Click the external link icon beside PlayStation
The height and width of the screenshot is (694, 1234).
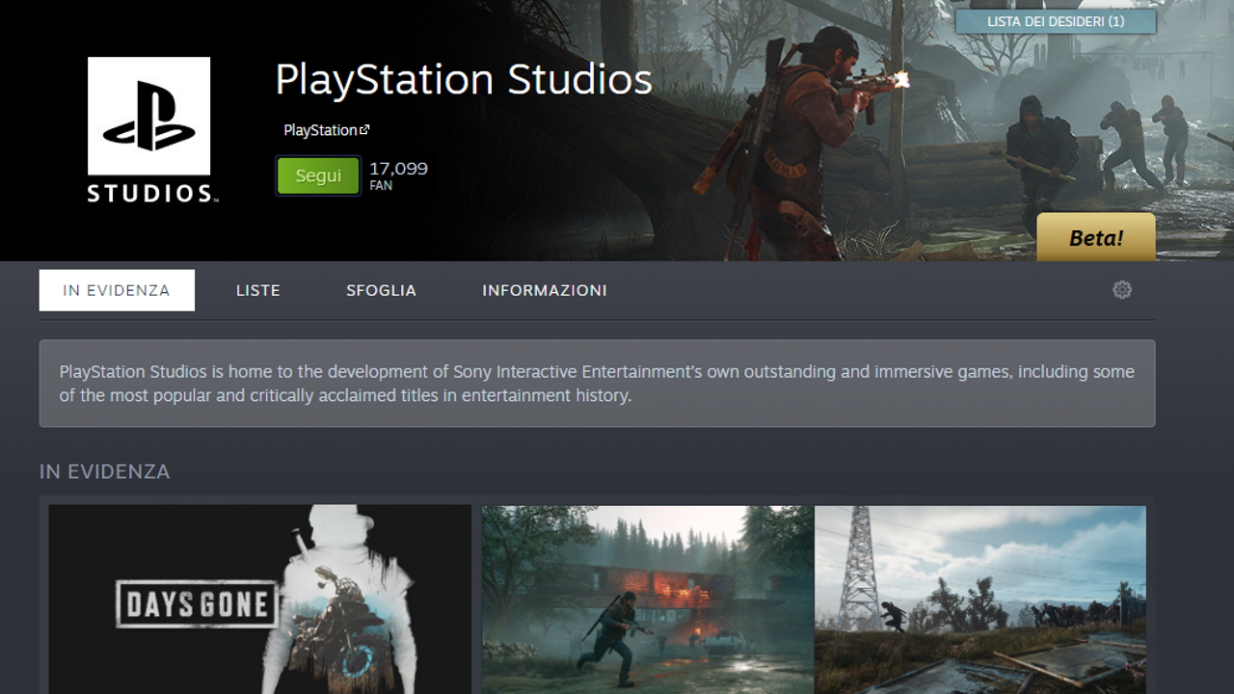[x=364, y=130]
